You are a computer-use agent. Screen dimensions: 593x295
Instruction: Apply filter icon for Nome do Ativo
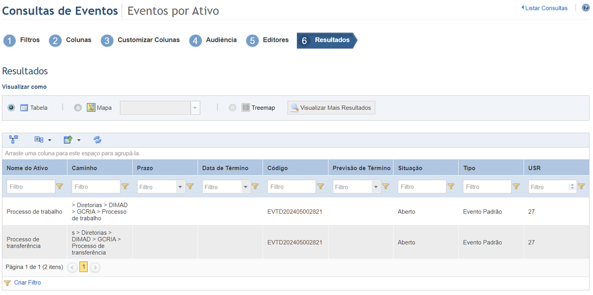(60, 186)
